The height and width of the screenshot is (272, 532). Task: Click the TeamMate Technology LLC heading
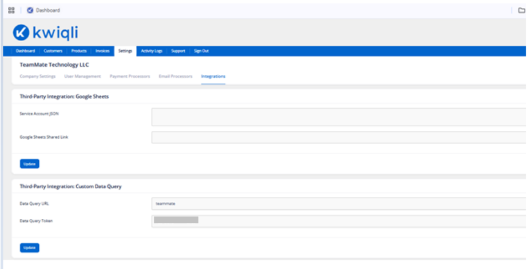pos(54,65)
